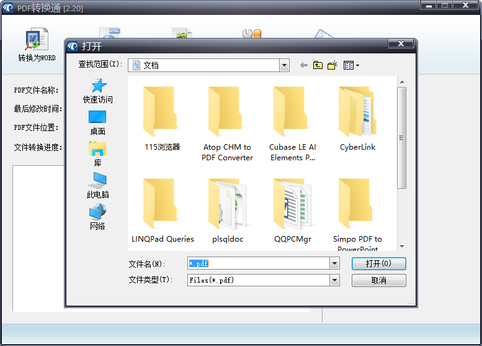Select the 115浏览器 folder
This screenshot has height=346, width=482.
click(163, 119)
